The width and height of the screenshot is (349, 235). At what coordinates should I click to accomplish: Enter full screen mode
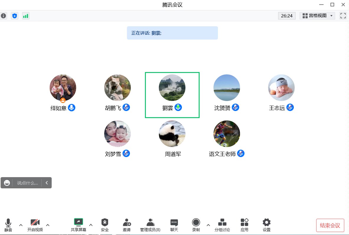[x=343, y=16]
